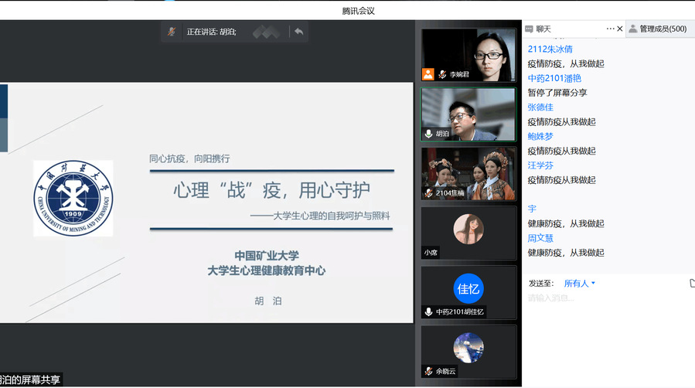This screenshot has width=695, height=388.
Task: Click the microphone icon beside 胡泊's name
Action: coord(428,134)
